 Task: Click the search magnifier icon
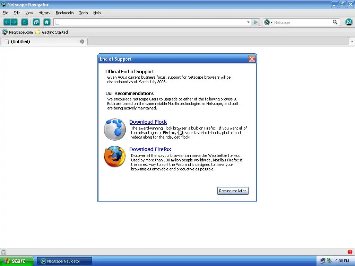point(335,22)
